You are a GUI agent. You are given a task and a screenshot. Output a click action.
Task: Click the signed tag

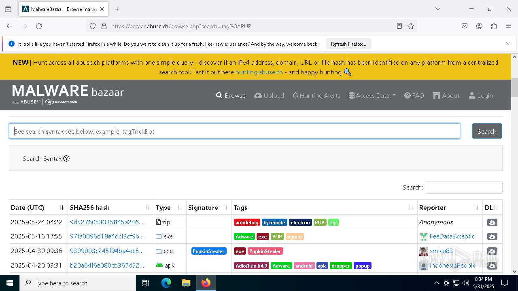(295, 236)
